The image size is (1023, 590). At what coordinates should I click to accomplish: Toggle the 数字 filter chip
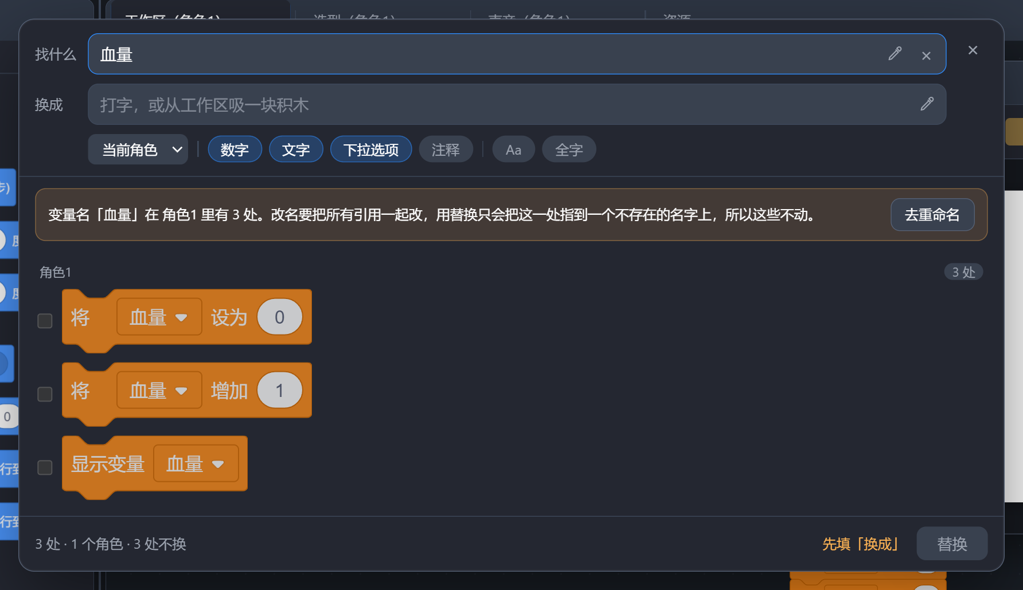235,150
